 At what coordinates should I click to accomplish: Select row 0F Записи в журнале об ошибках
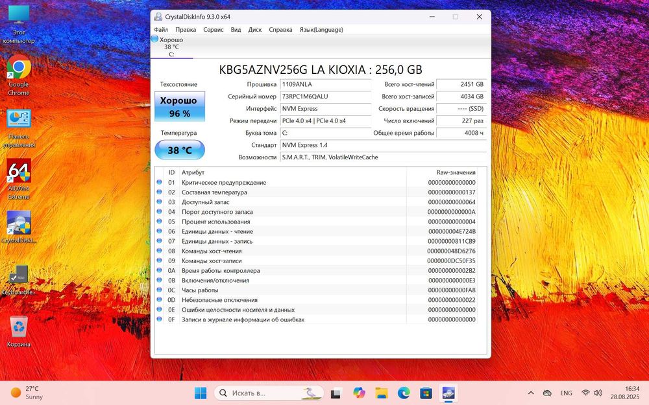[x=316, y=319]
